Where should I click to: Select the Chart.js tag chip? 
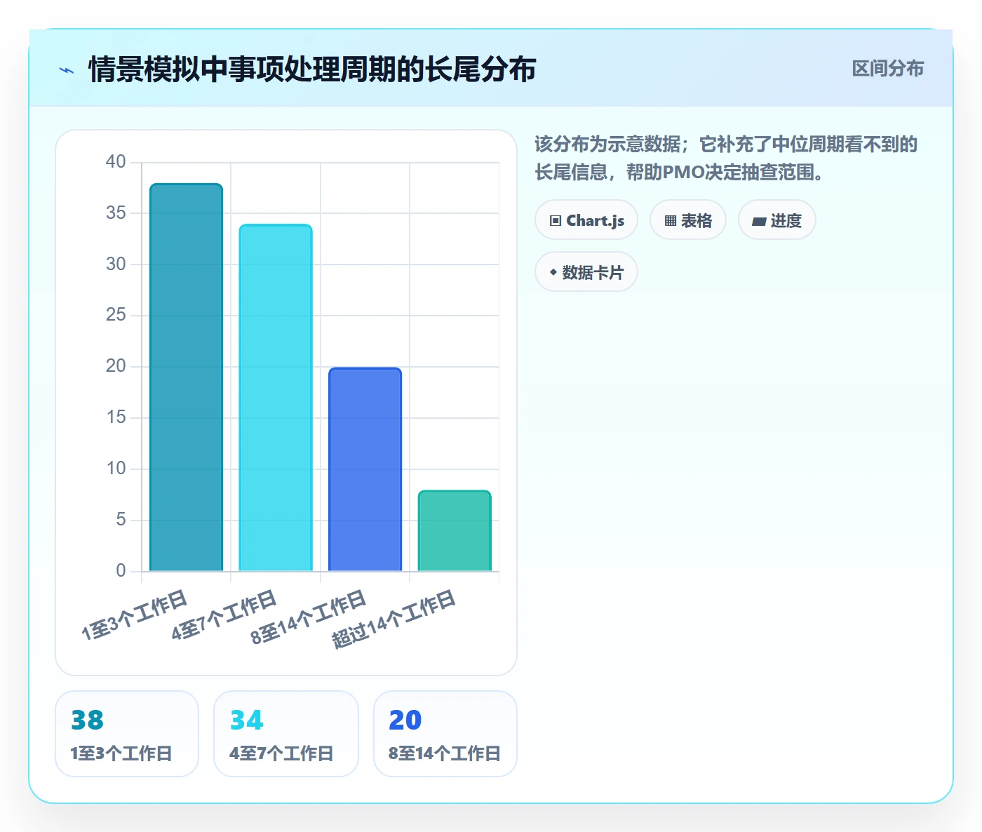point(586,220)
